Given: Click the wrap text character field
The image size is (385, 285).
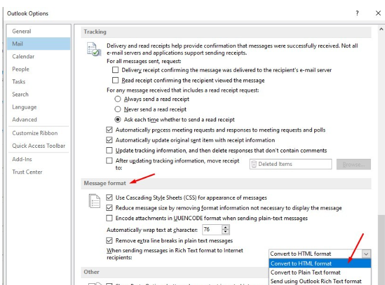Looking at the screenshot, I should (212, 230).
